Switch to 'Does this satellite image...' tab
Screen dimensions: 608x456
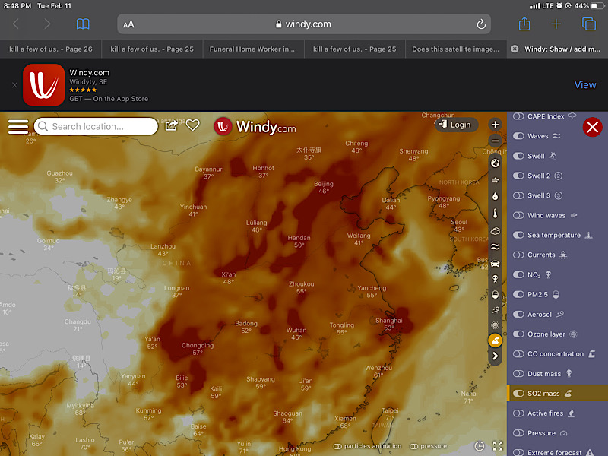[x=455, y=49]
